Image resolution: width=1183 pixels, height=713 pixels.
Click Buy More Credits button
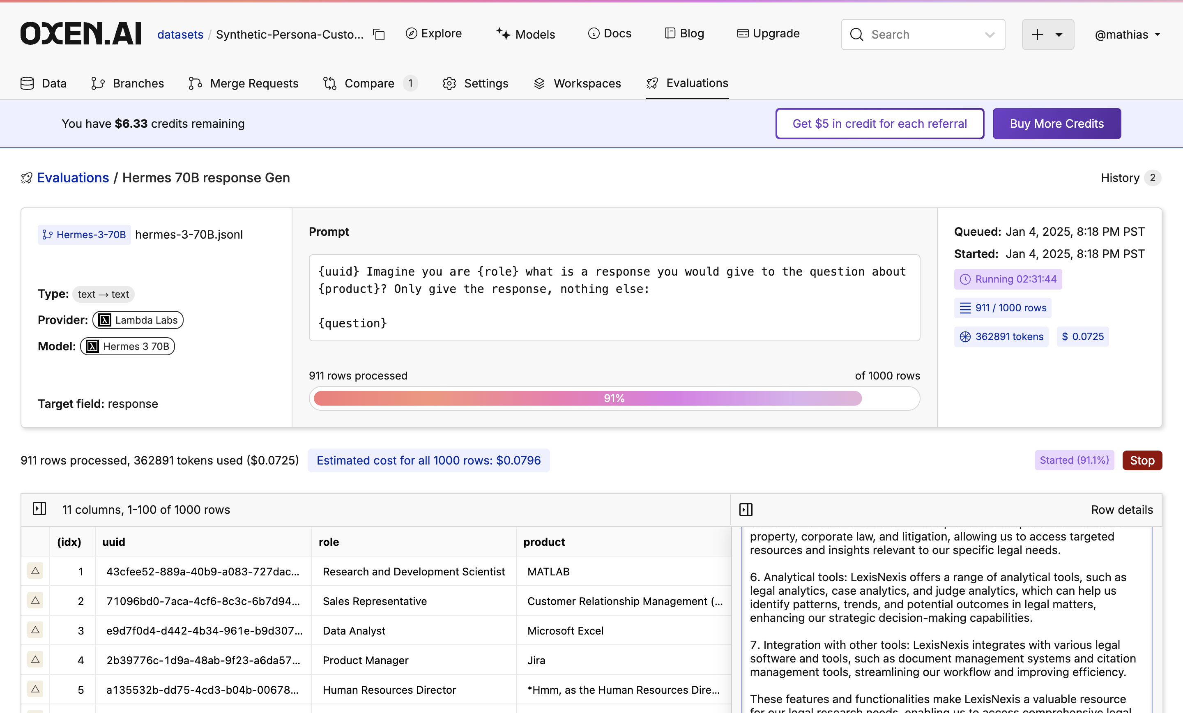point(1056,123)
